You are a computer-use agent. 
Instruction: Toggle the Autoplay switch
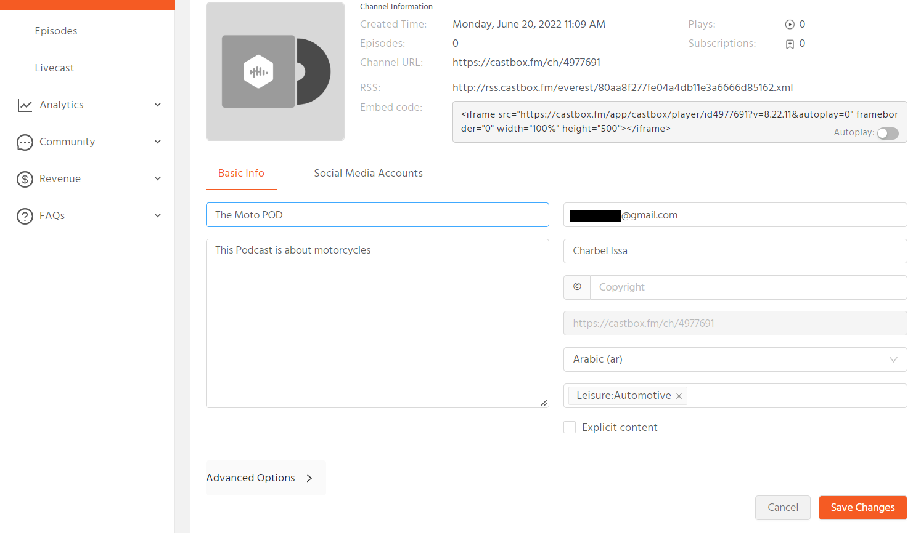click(x=888, y=133)
